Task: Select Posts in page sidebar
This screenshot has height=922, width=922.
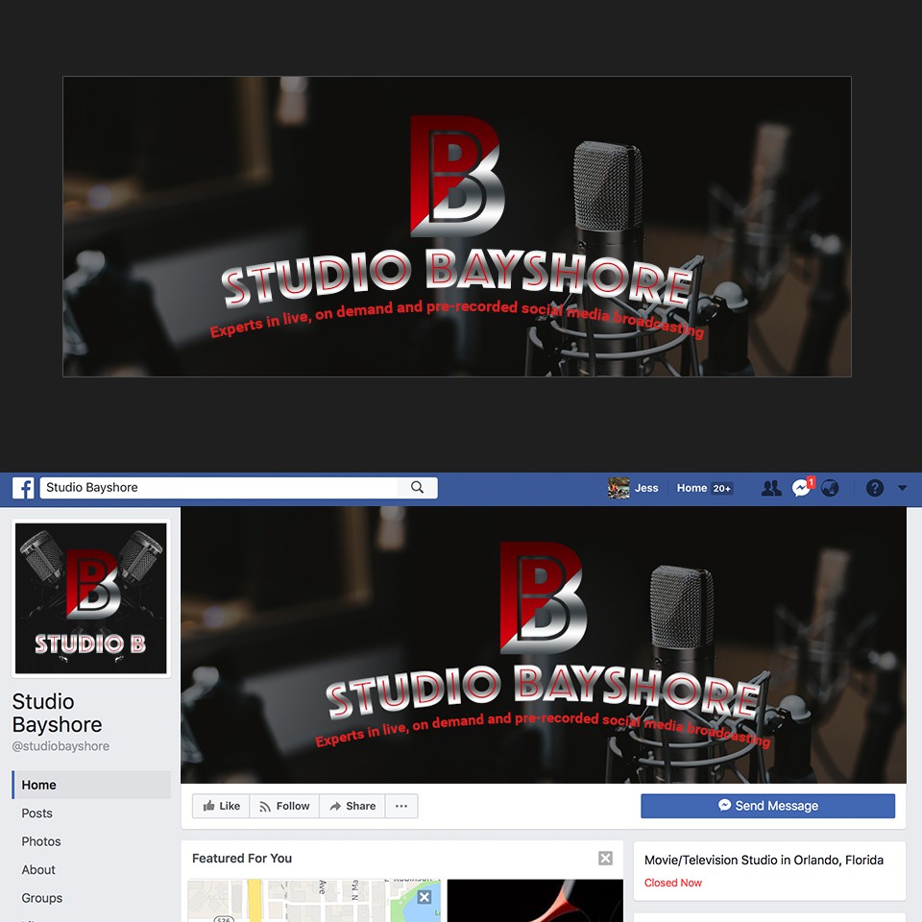Action: 37,813
